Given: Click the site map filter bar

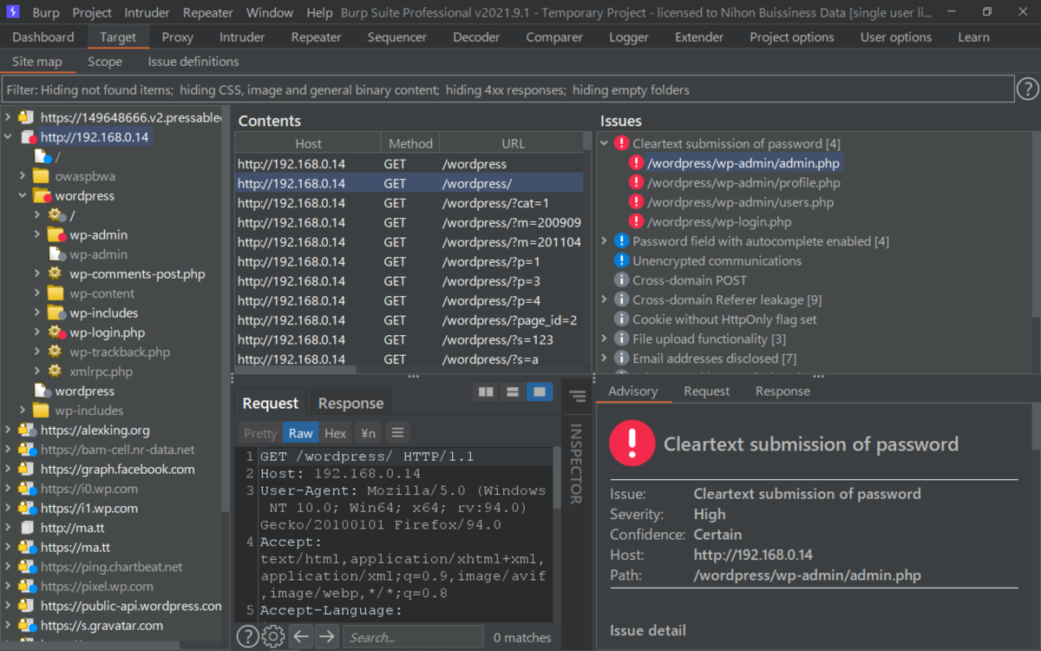Looking at the screenshot, I should [507, 89].
